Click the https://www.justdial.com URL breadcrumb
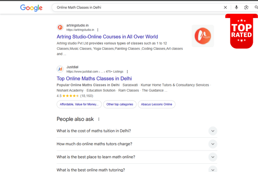 coord(95,72)
